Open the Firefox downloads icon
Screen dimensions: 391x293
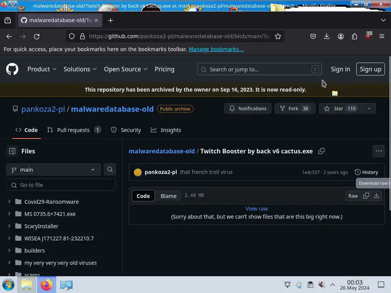pos(327,36)
